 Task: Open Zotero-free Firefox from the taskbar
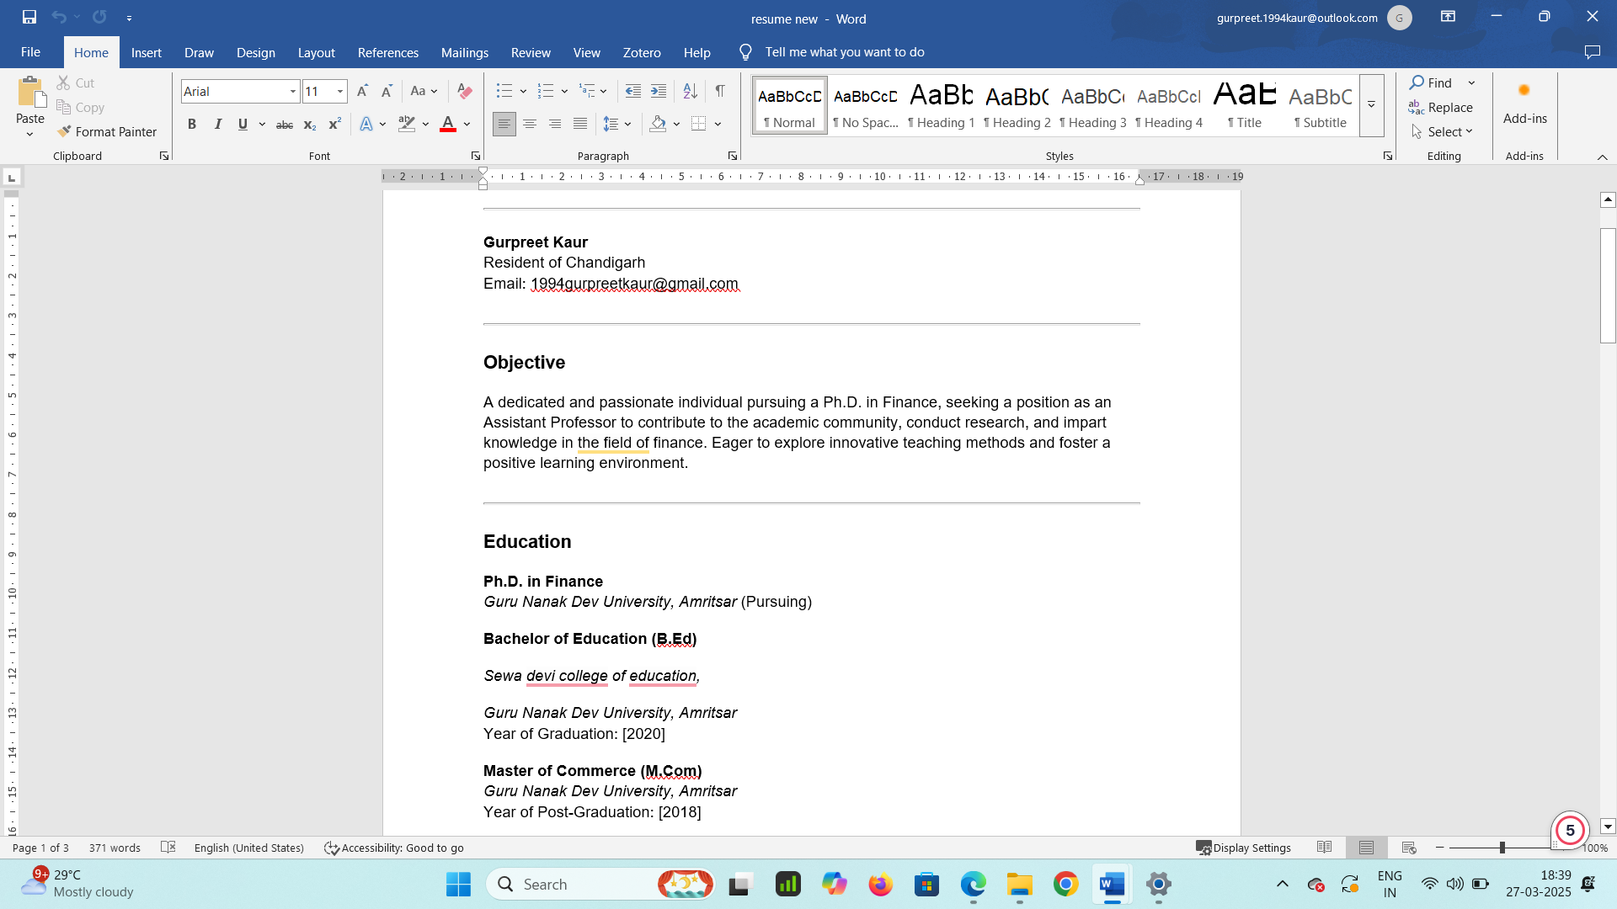pyautogui.click(x=880, y=885)
